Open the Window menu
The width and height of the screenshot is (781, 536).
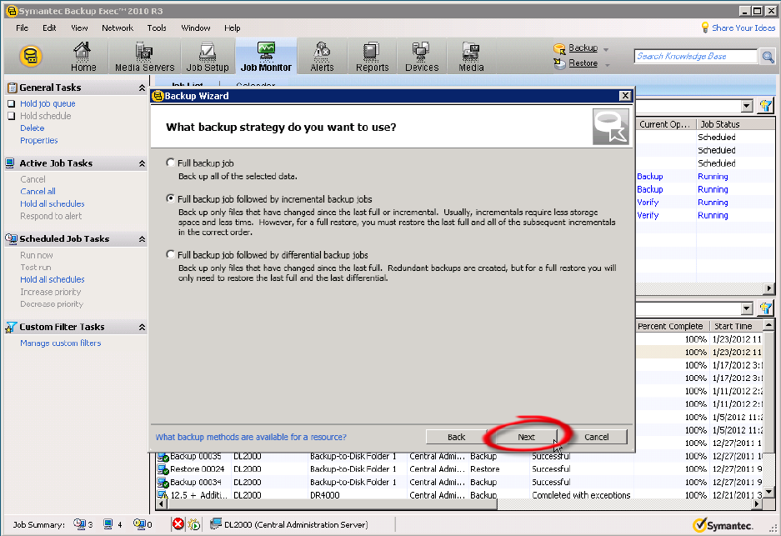(x=195, y=28)
